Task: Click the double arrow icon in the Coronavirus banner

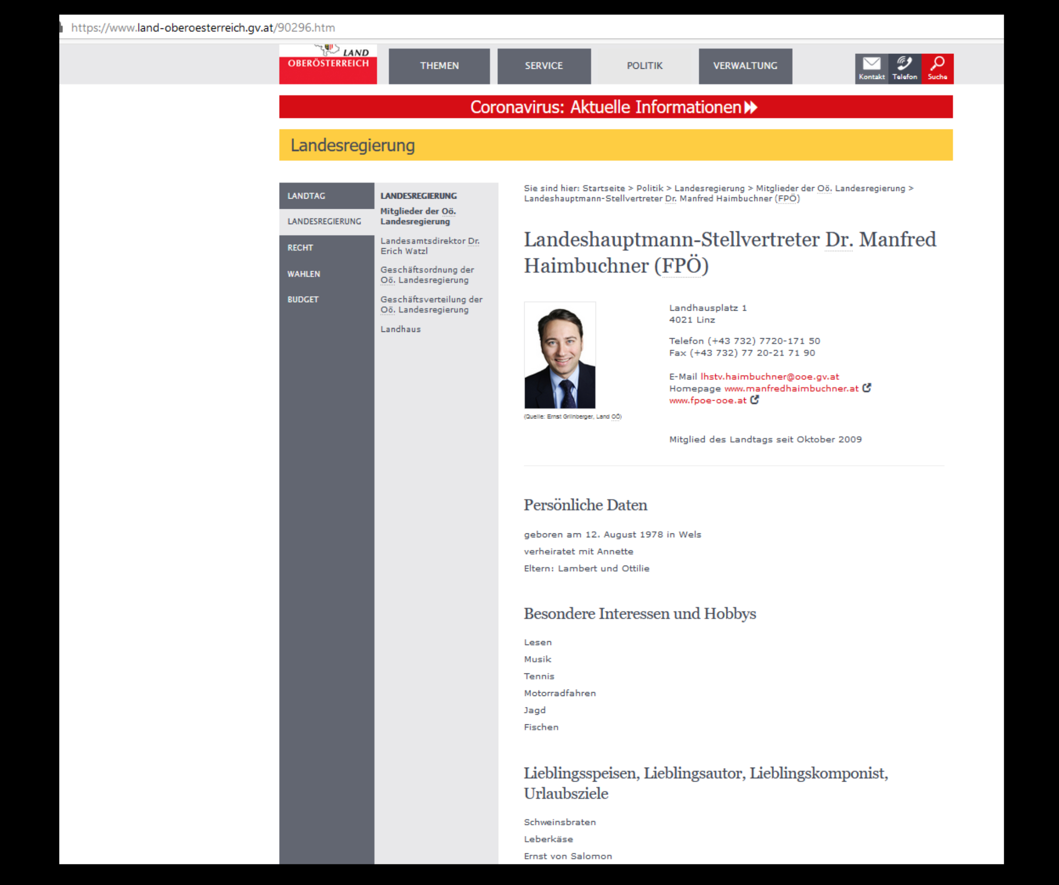Action: click(751, 107)
